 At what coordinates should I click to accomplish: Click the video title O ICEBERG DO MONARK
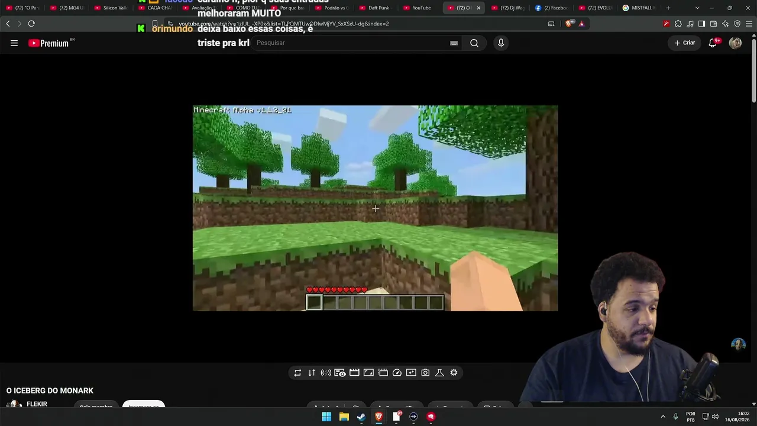[50, 391]
